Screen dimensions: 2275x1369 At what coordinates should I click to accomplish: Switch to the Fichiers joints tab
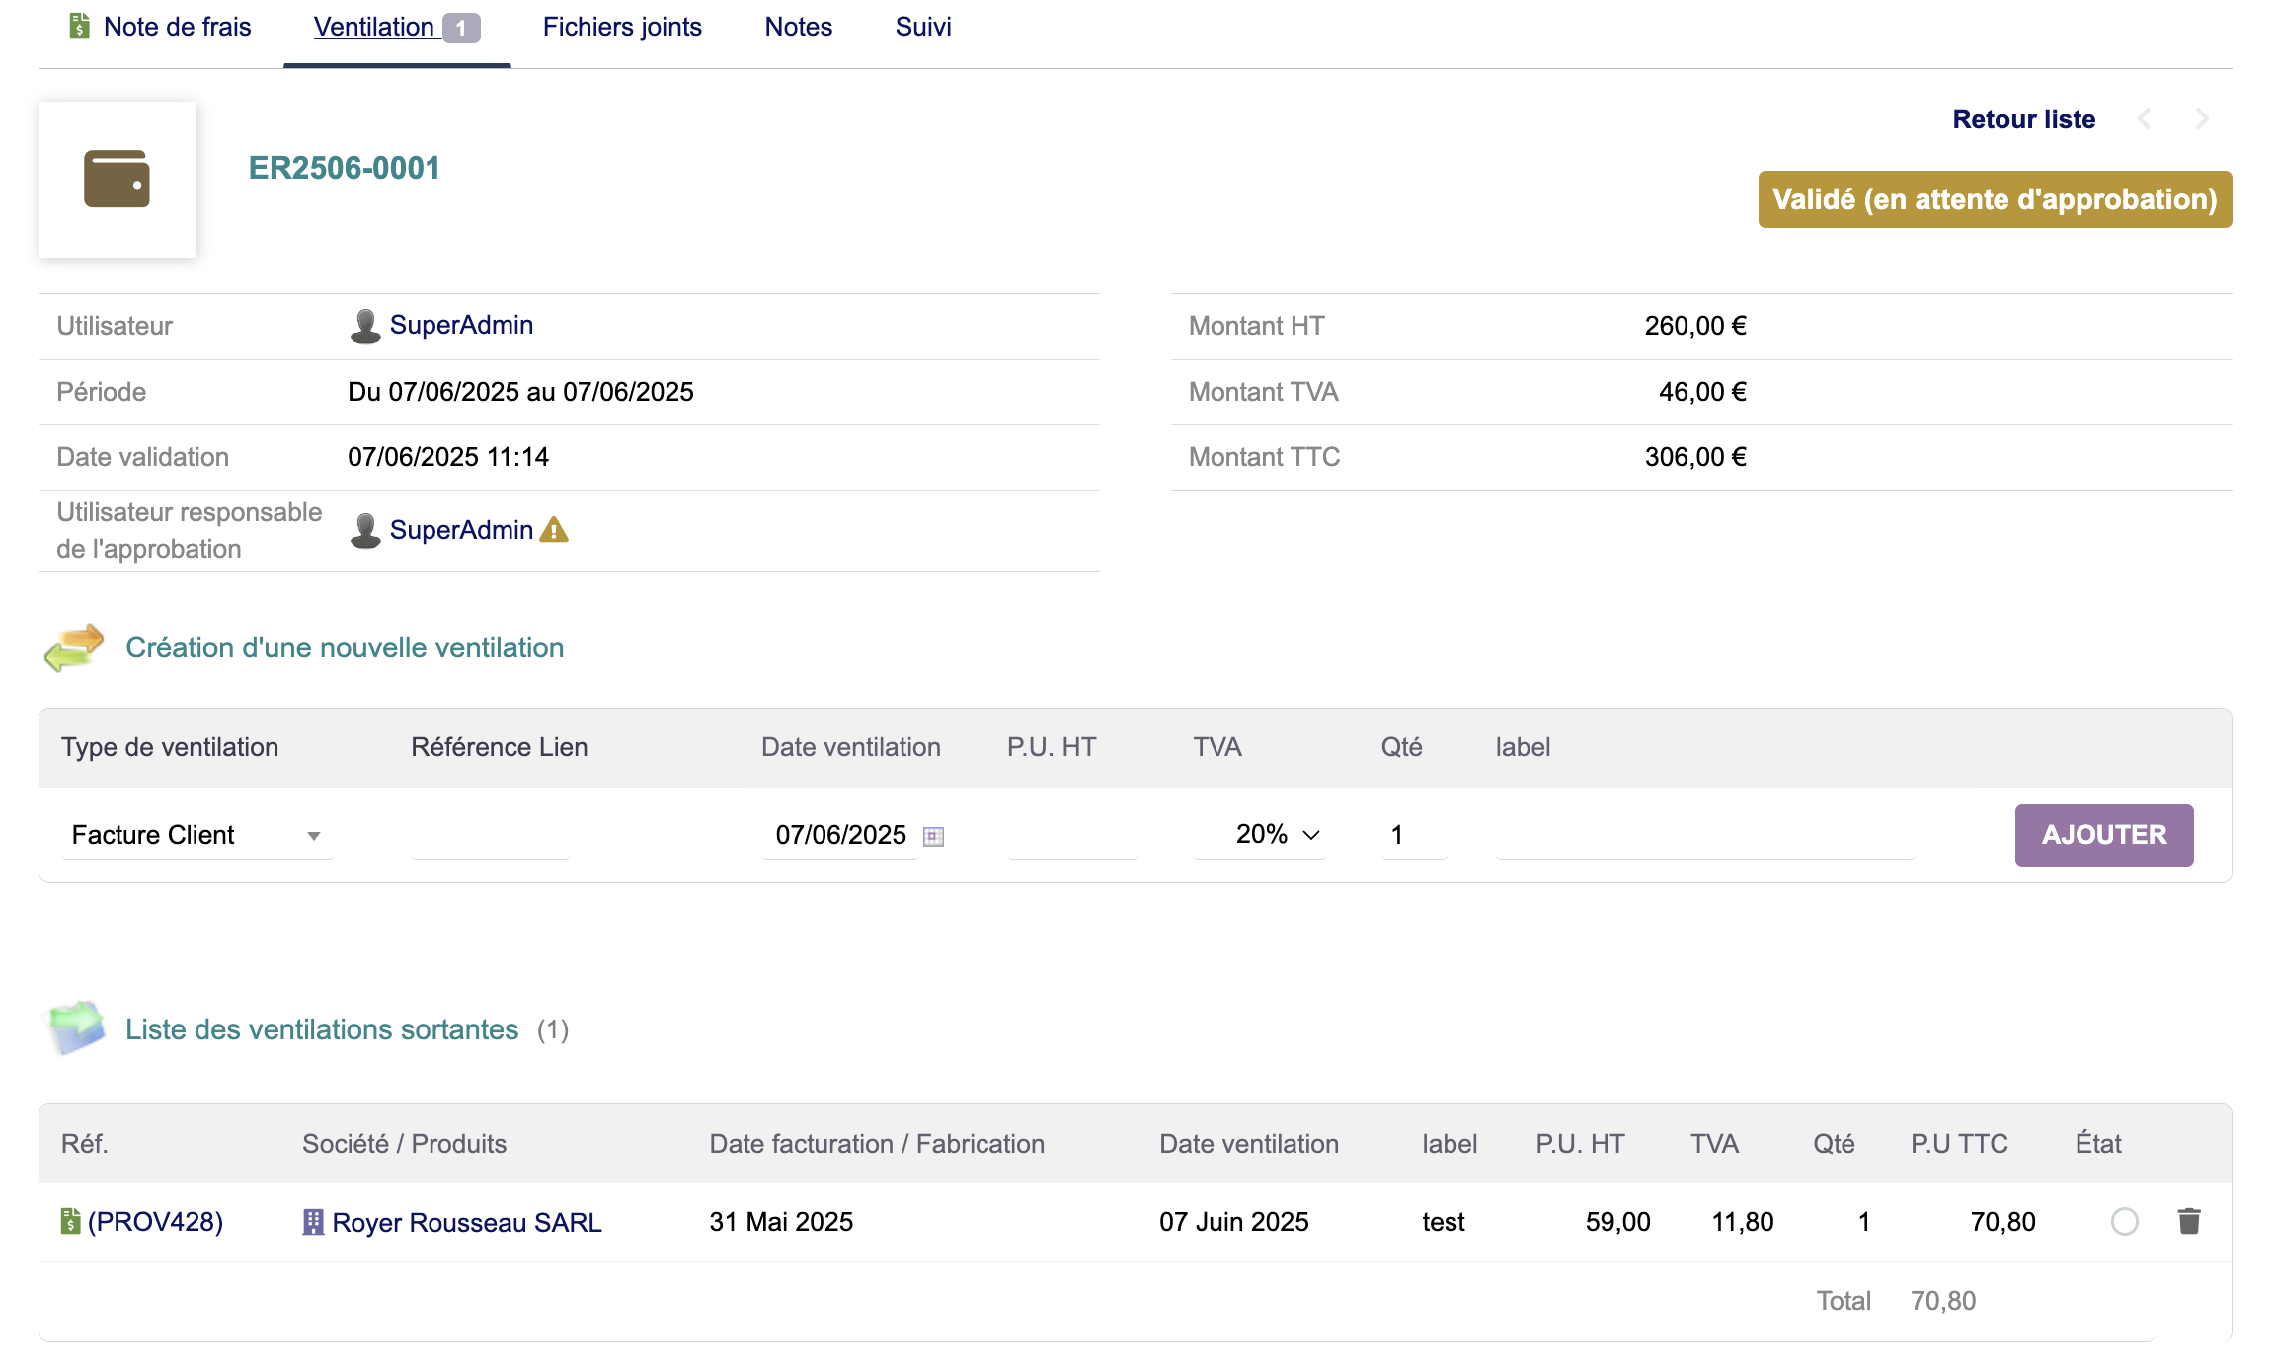[x=622, y=27]
